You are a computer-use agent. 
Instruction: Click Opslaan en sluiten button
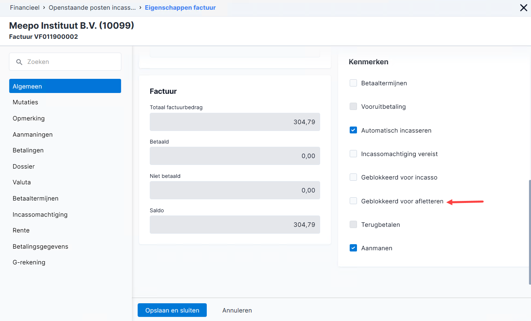(x=172, y=310)
